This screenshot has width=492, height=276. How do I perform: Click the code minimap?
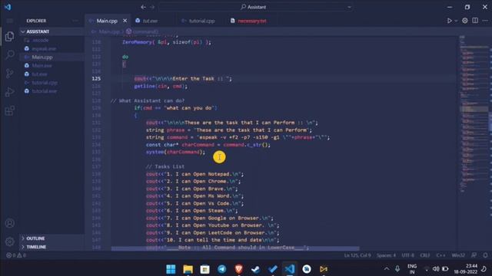[474, 113]
